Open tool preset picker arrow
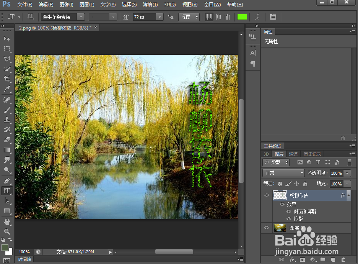Screen dimensions: 358x264 click(19, 17)
